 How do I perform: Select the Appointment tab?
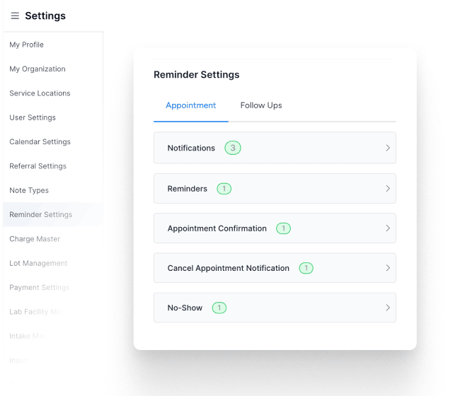[190, 105]
